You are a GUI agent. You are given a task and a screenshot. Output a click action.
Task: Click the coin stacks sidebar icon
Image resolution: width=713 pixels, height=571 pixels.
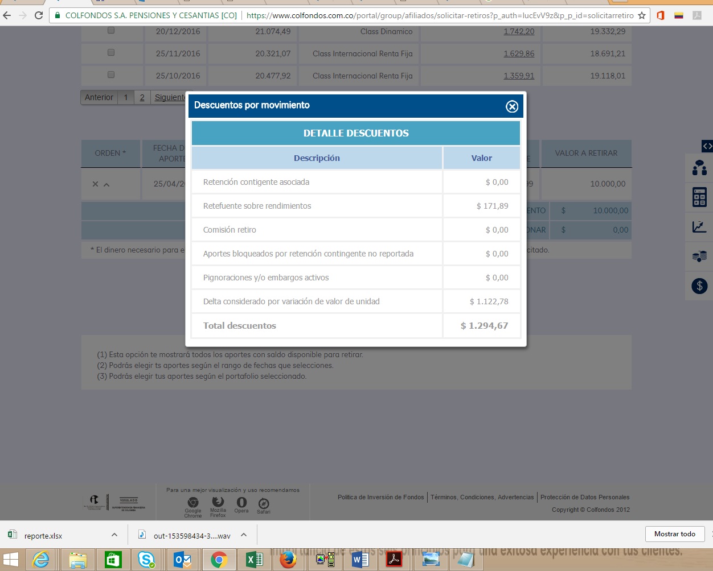coord(699,256)
